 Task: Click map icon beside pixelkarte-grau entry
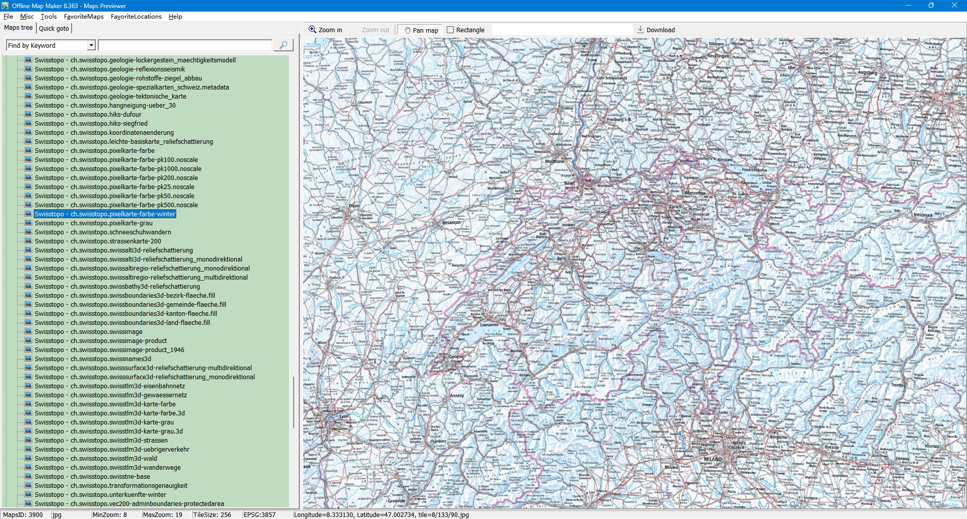(28, 223)
